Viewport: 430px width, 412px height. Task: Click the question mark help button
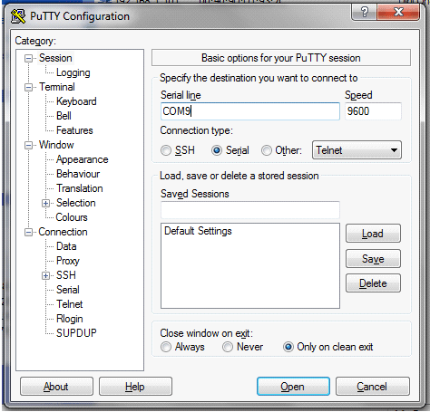point(365,12)
